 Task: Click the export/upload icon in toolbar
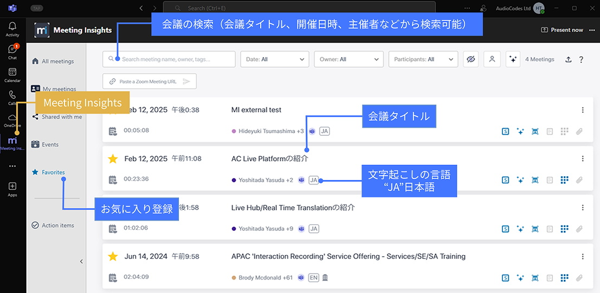[569, 59]
